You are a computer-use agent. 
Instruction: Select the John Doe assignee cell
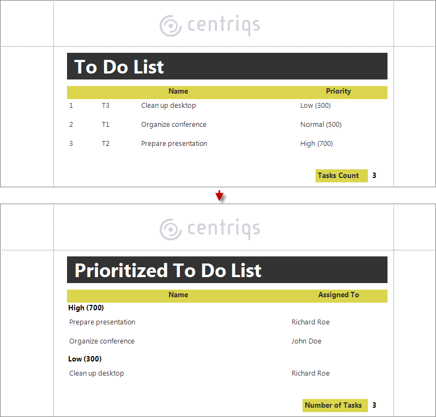click(x=306, y=341)
